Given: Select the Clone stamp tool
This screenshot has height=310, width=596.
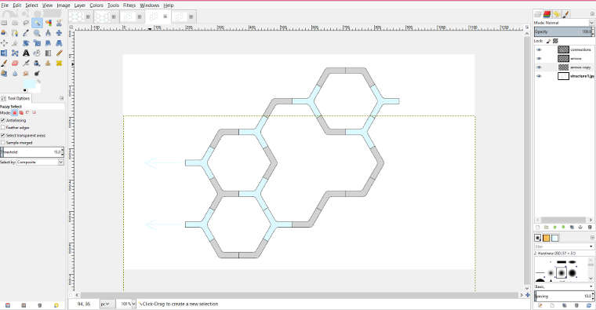Looking at the screenshot, I should (49, 63).
